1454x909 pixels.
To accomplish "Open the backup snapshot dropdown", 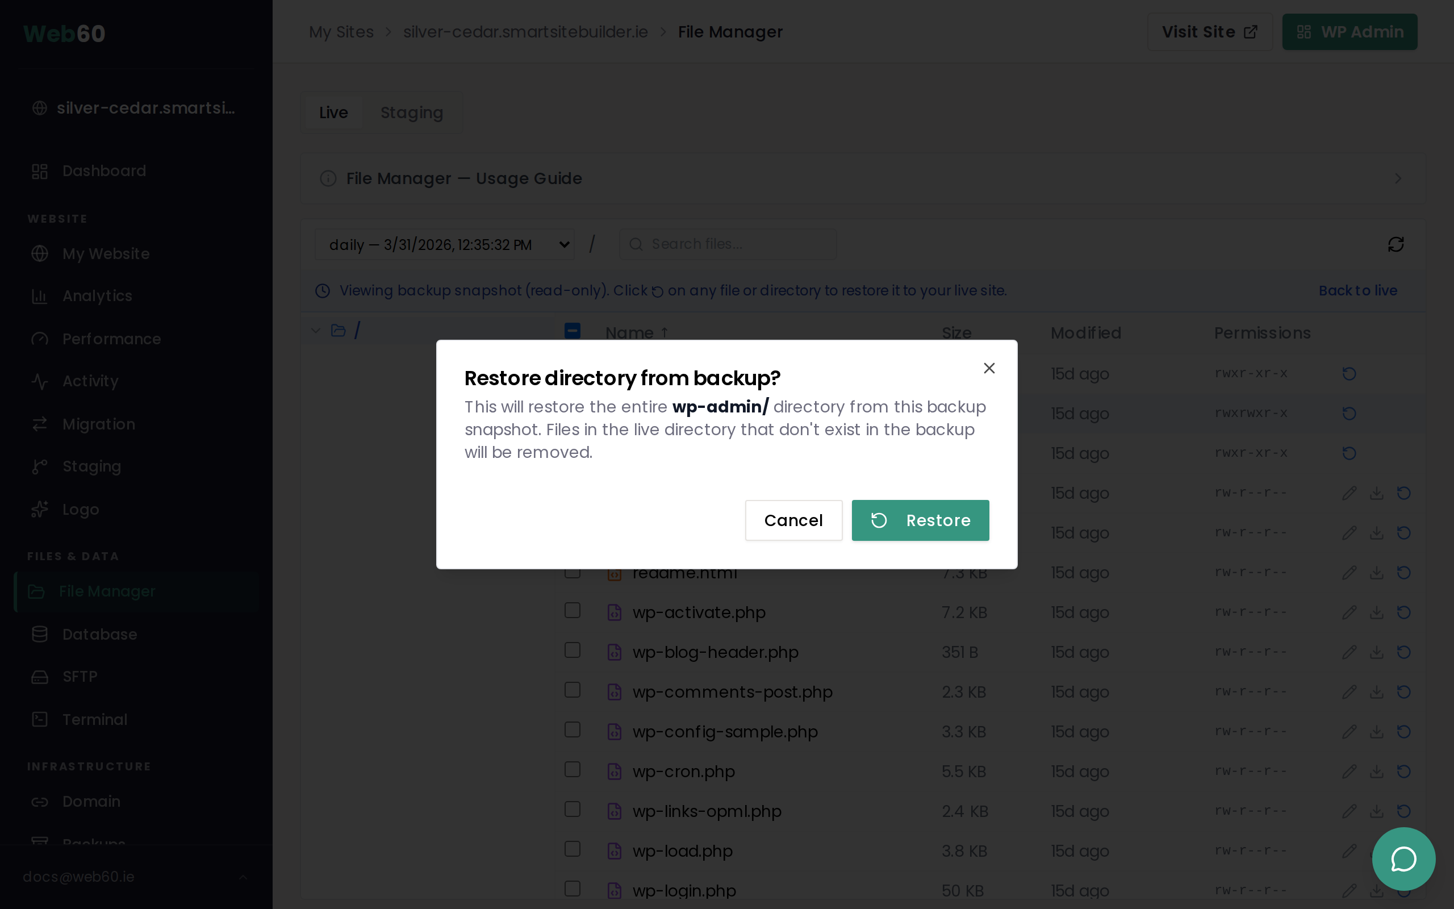I will [444, 244].
